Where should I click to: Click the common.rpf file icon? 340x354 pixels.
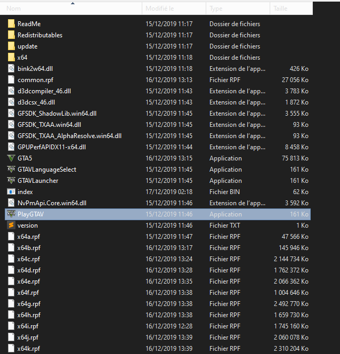coord(12,80)
